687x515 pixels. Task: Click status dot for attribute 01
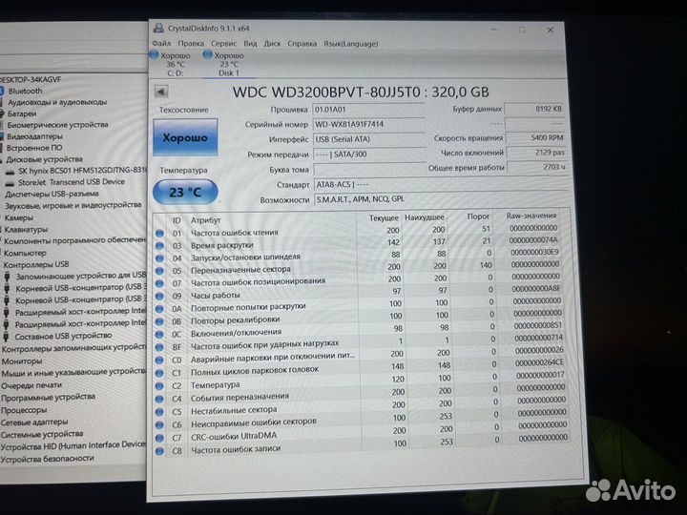[159, 234]
